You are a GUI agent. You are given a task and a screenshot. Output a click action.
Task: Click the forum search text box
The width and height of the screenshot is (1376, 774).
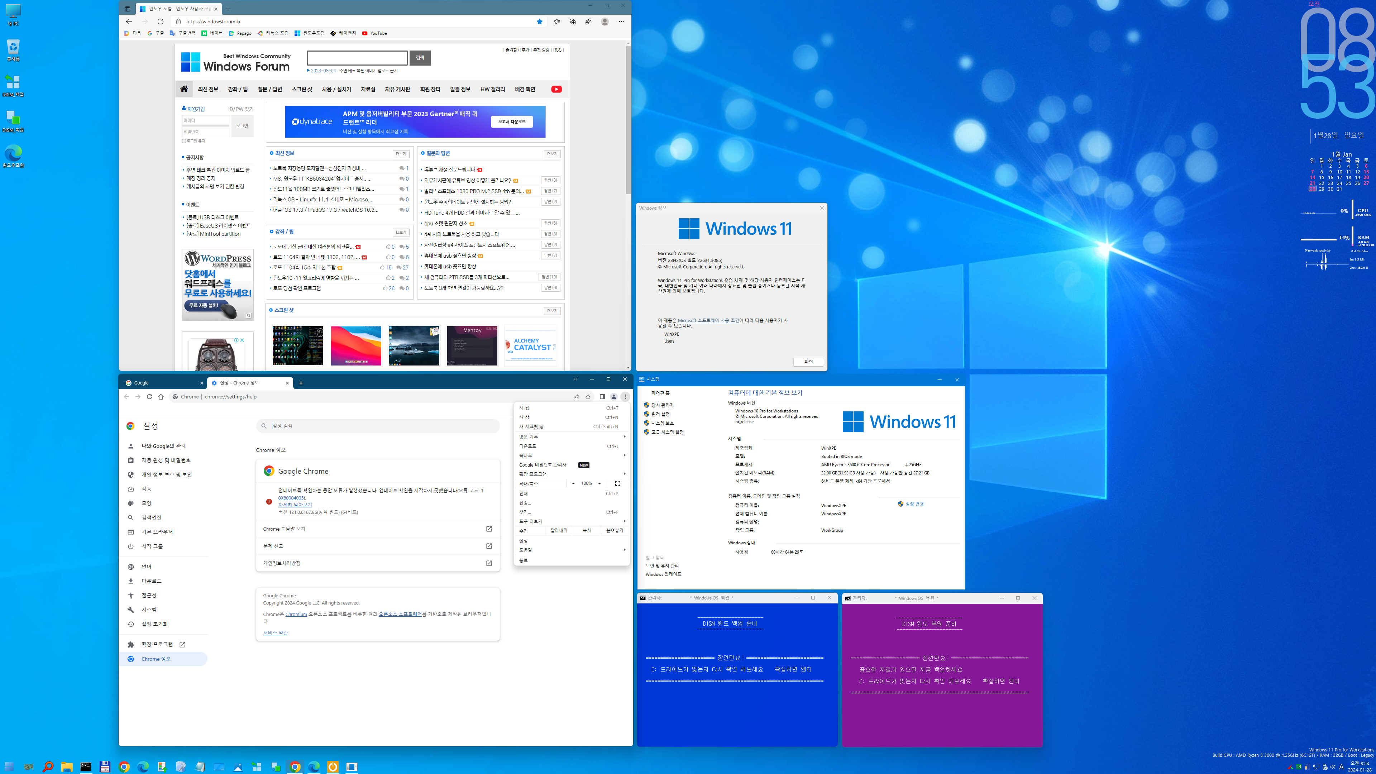357,58
